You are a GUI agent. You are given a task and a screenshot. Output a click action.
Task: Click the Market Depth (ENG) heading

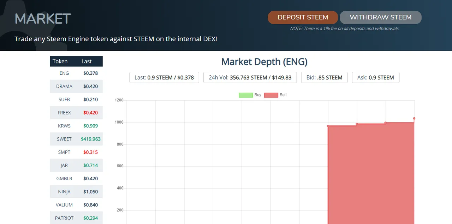tap(264, 62)
